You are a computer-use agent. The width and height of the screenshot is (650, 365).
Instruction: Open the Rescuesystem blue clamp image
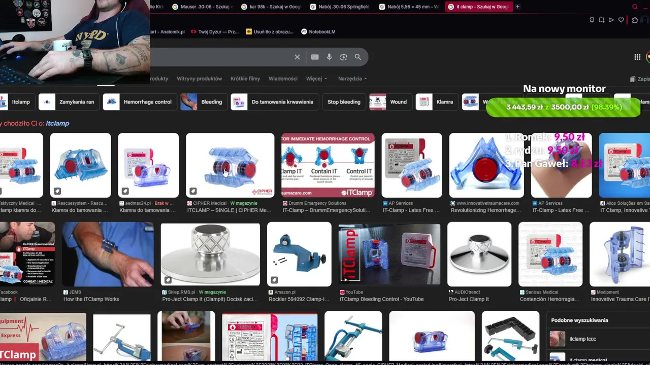pos(80,165)
